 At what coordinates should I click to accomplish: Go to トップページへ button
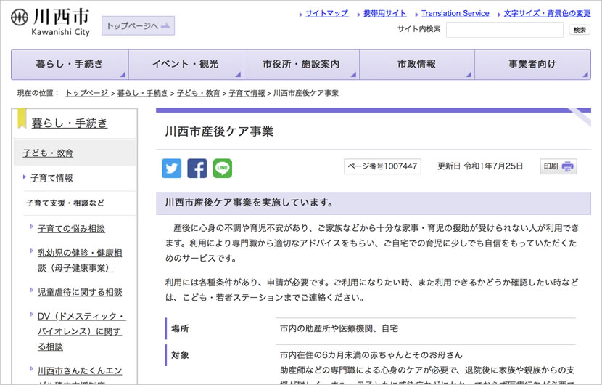coord(139,25)
